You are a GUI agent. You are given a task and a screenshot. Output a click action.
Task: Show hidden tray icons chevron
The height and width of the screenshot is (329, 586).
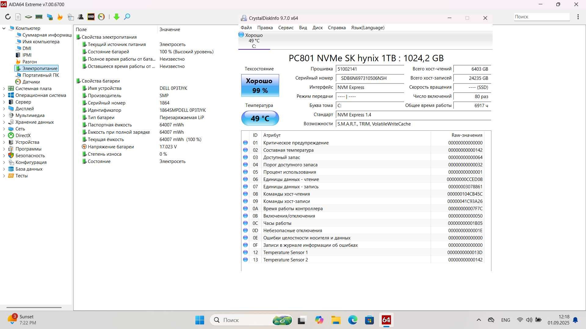tap(479, 320)
